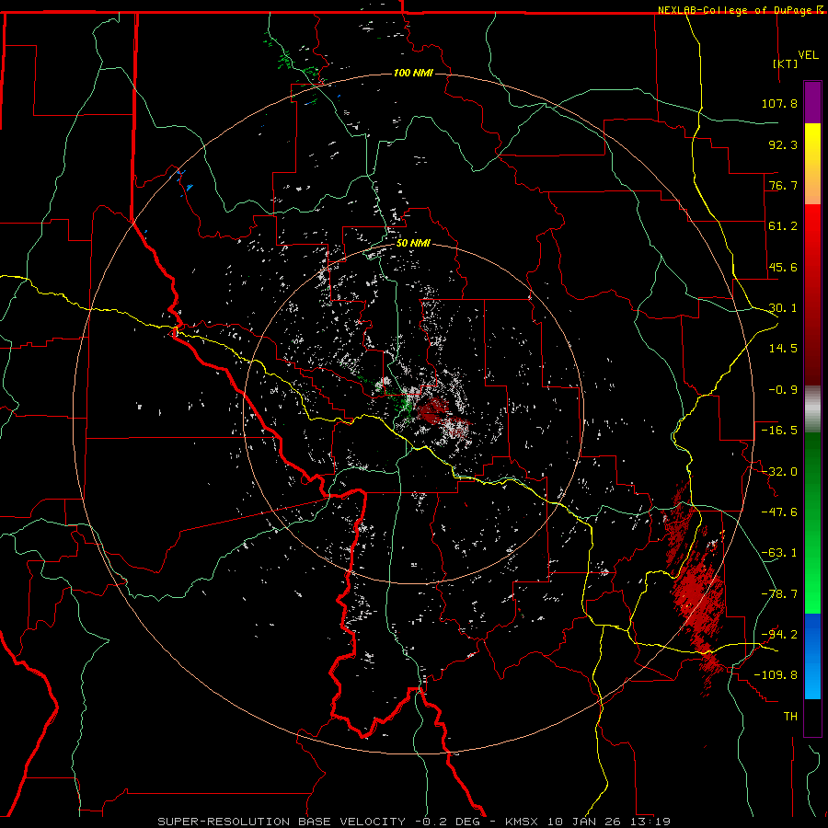
Task: Click the 107.8 velocity scale value
Action: [x=779, y=103]
